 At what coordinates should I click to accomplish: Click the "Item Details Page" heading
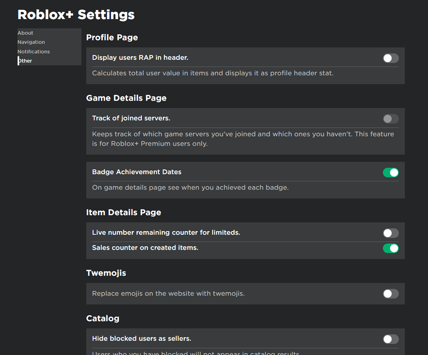coord(123,213)
